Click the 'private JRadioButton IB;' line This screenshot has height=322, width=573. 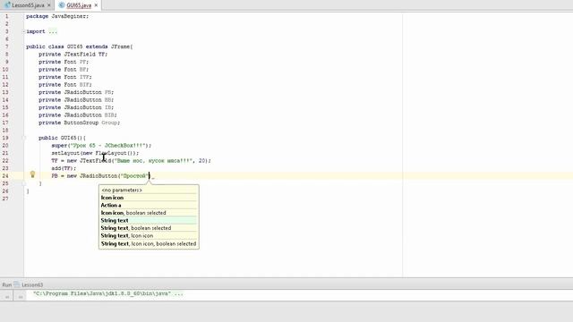pos(76,107)
